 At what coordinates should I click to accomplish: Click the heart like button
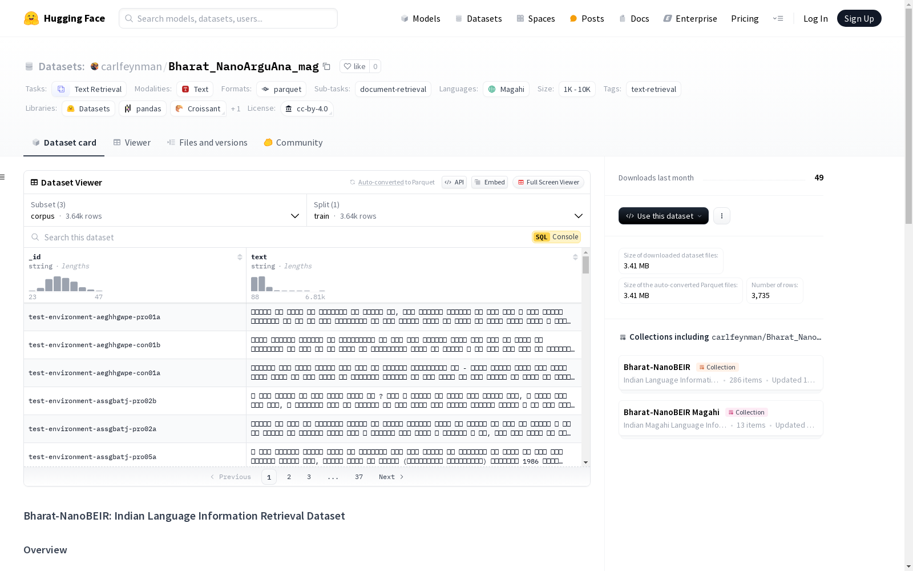pos(354,66)
